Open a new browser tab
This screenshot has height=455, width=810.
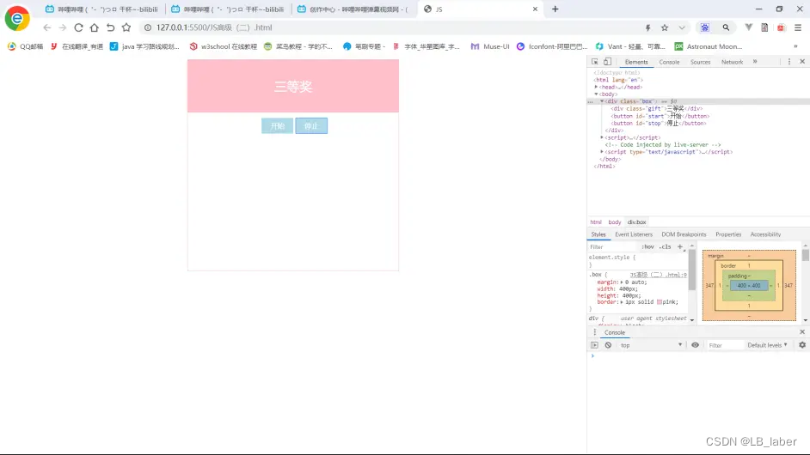click(555, 9)
